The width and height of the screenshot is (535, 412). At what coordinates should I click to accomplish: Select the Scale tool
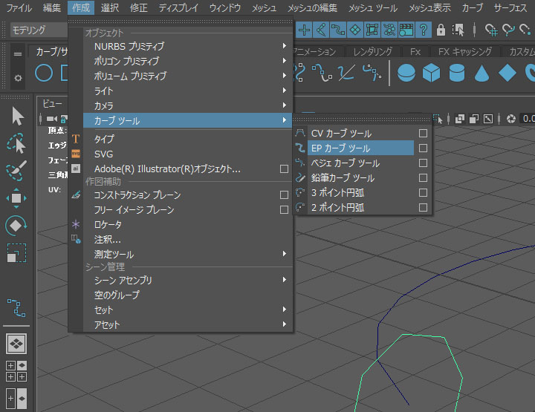pos(17,252)
